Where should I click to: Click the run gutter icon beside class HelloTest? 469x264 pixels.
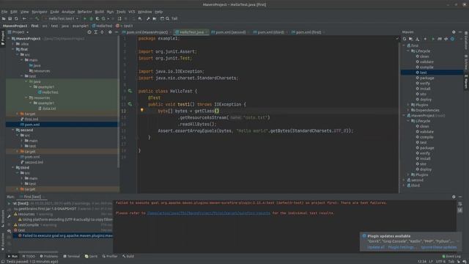[x=130, y=91]
